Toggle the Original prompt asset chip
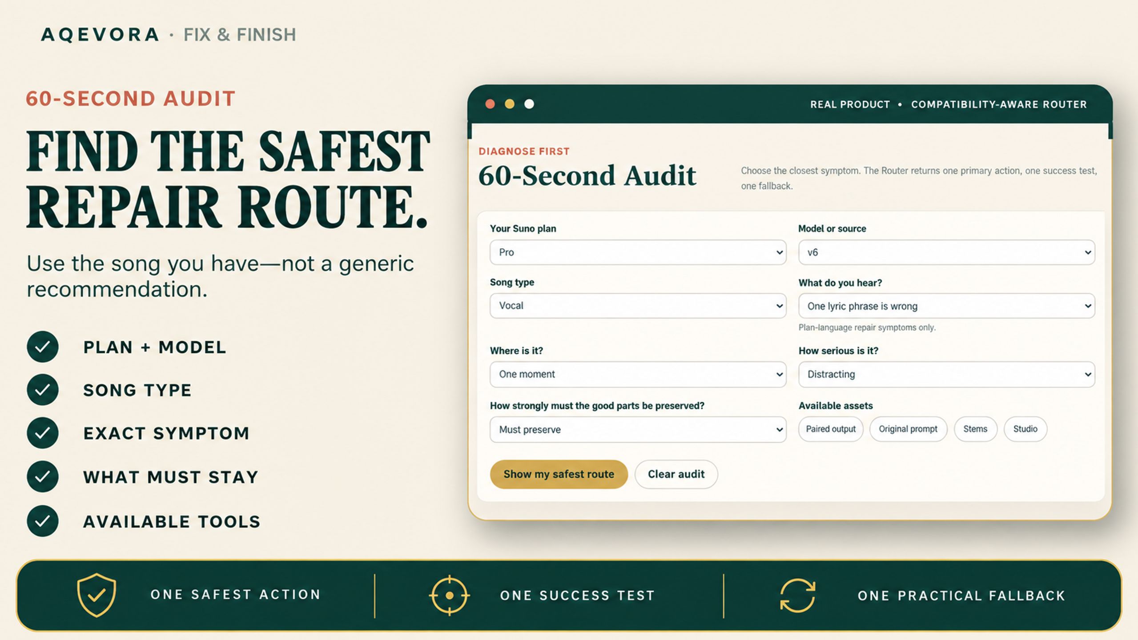Image resolution: width=1138 pixels, height=640 pixels. click(x=908, y=429)
